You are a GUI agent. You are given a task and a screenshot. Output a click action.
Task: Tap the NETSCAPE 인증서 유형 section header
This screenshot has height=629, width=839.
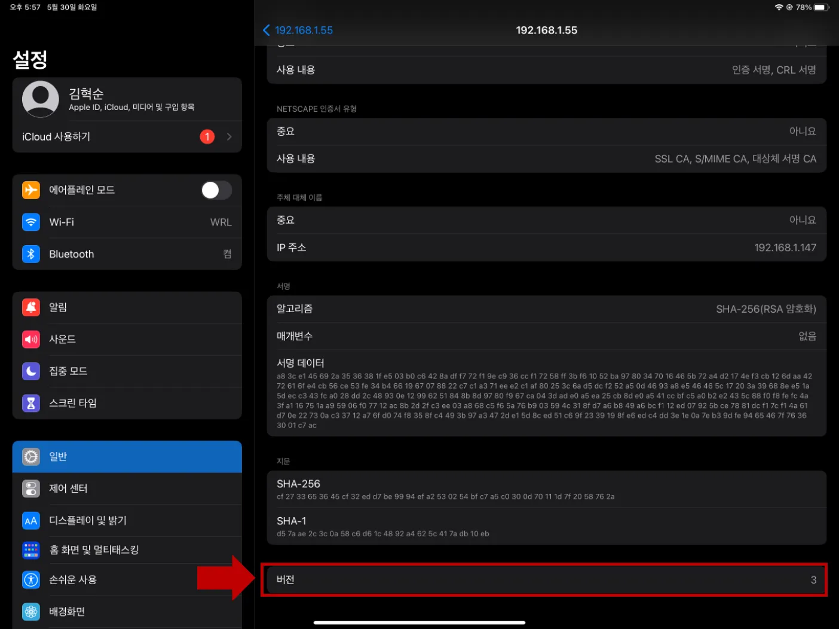pyautogui.click(x=317, y=109)
